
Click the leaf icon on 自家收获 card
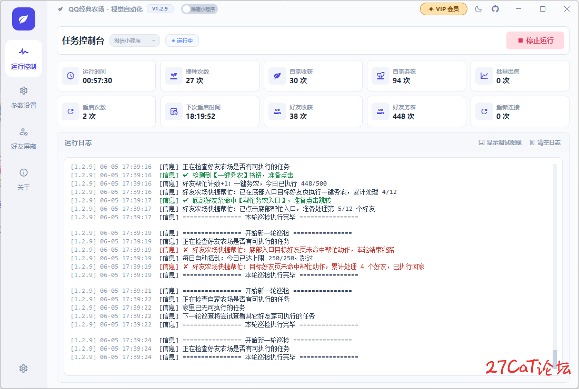(277, 76)
